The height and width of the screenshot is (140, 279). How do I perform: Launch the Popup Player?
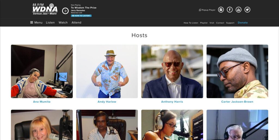pyautogui.click(x=207, y=10)
